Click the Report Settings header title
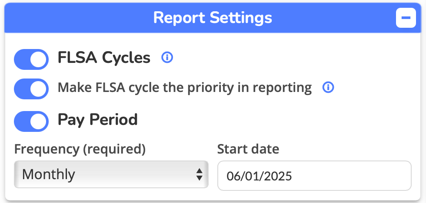This screenshot has width=426, height=203. 213,18
